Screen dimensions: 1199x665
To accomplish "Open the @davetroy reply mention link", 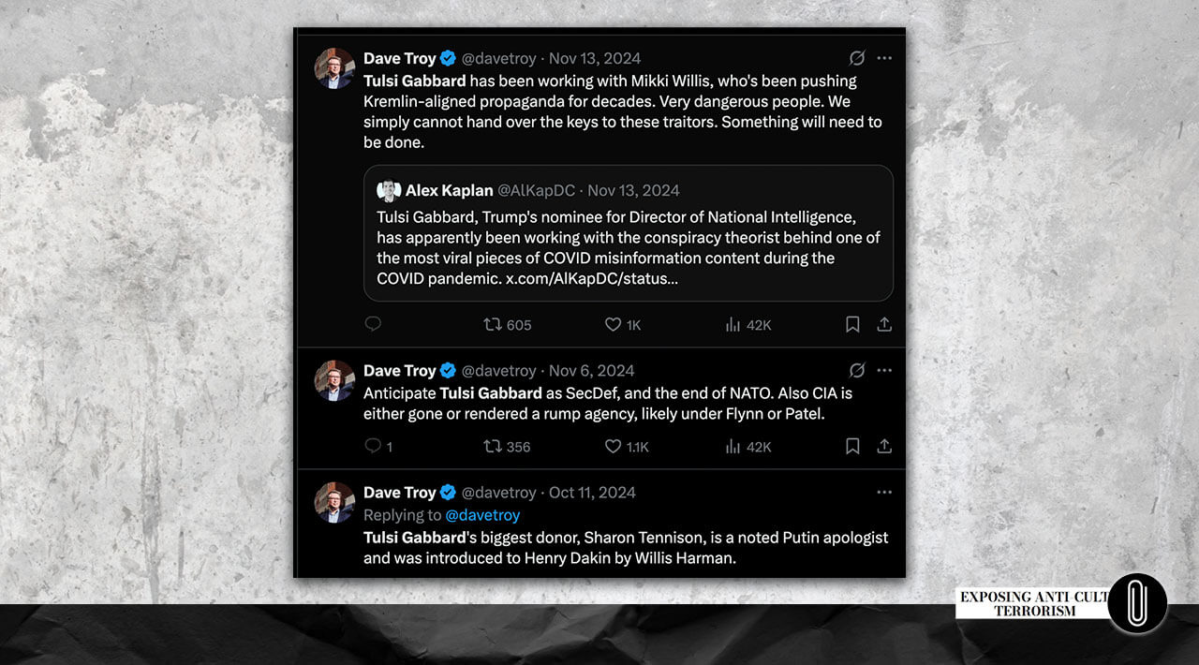I will [x=482, y=515].
